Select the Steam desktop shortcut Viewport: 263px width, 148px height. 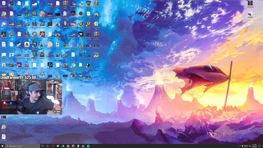[x=19, y=45]
